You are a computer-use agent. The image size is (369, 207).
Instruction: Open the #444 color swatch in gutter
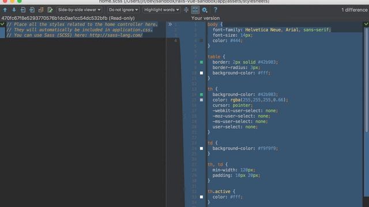[x=201, y=41]
